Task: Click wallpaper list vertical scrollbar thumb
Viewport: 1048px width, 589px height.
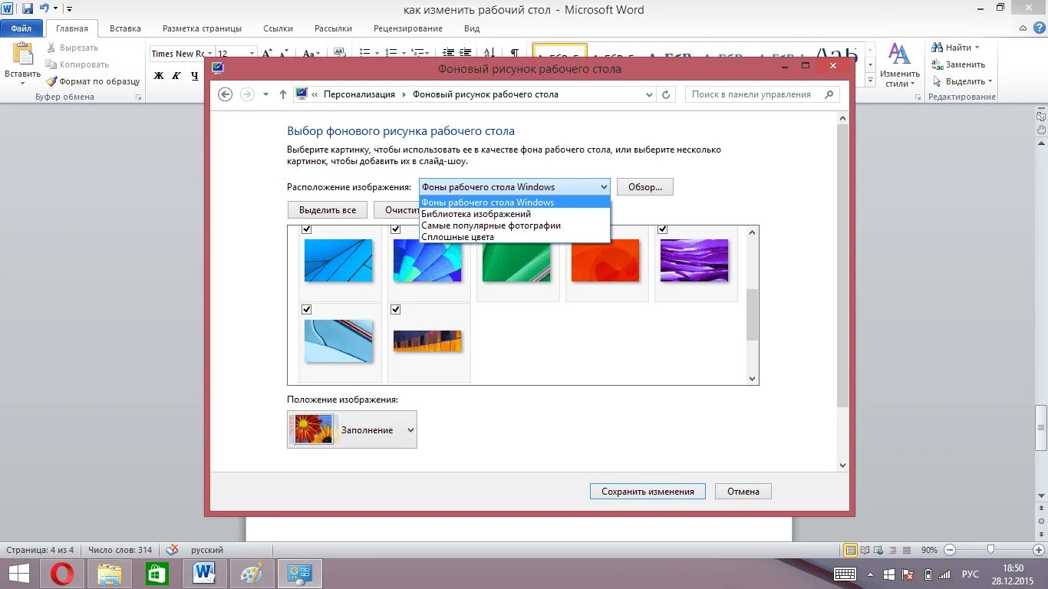Action: click(752, 314)
